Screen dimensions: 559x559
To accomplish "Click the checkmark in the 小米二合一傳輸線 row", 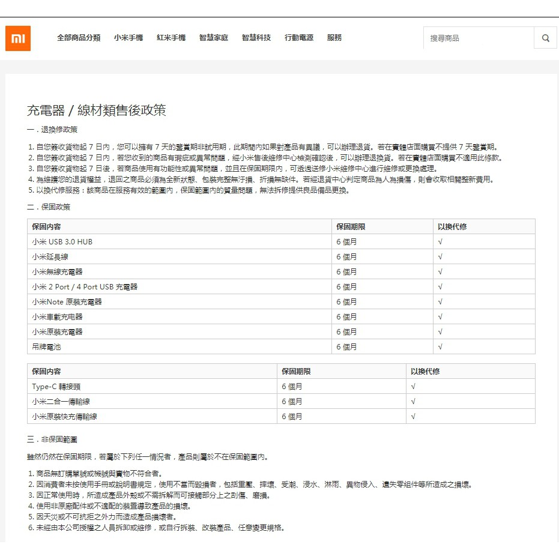I will [x=413, y=402].
